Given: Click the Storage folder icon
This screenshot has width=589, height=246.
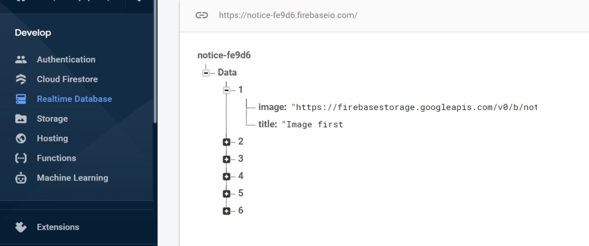Looking at the screenshot, I should pos(21,119).
